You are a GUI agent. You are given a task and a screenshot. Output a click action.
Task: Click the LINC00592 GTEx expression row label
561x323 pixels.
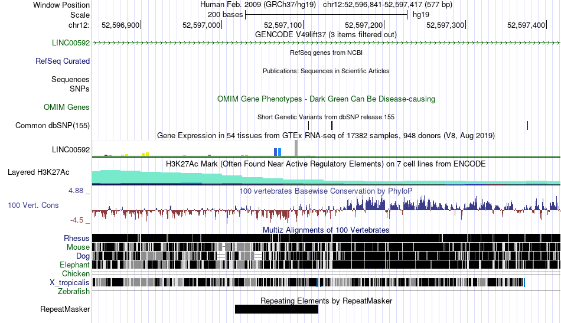point(70,150)
